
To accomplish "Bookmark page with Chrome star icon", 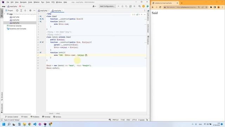I will pyautogui.click(x=206, y=7).
